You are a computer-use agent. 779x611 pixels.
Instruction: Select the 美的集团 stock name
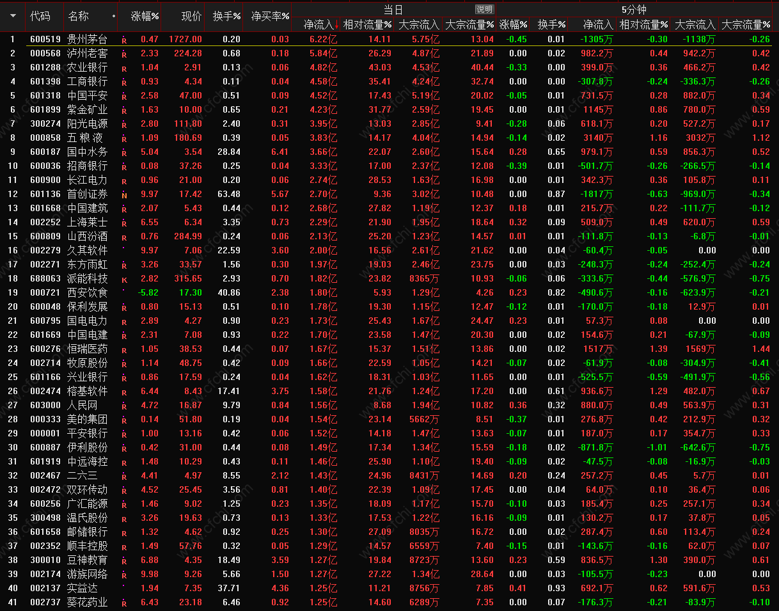coord(88,419)
